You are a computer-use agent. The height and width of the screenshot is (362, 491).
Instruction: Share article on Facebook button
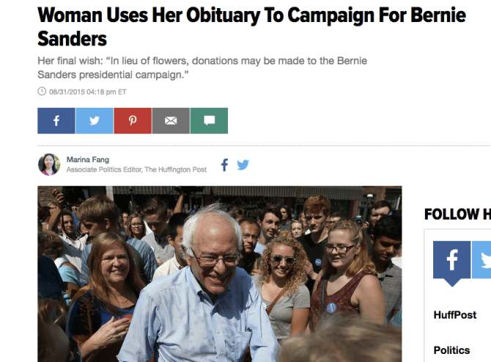pos(56,121)
